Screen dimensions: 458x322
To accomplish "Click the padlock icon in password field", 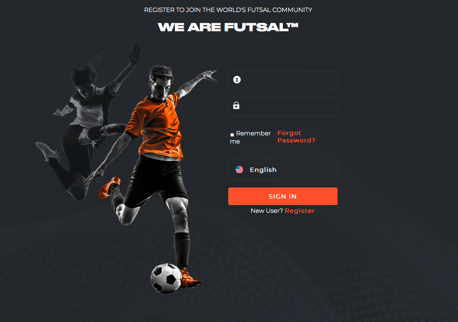I will [x=236, y=105].
